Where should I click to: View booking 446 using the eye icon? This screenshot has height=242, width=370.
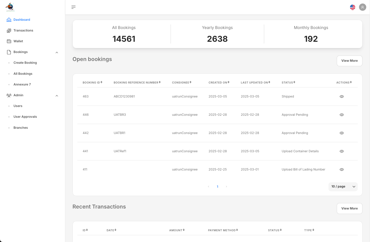341,115
